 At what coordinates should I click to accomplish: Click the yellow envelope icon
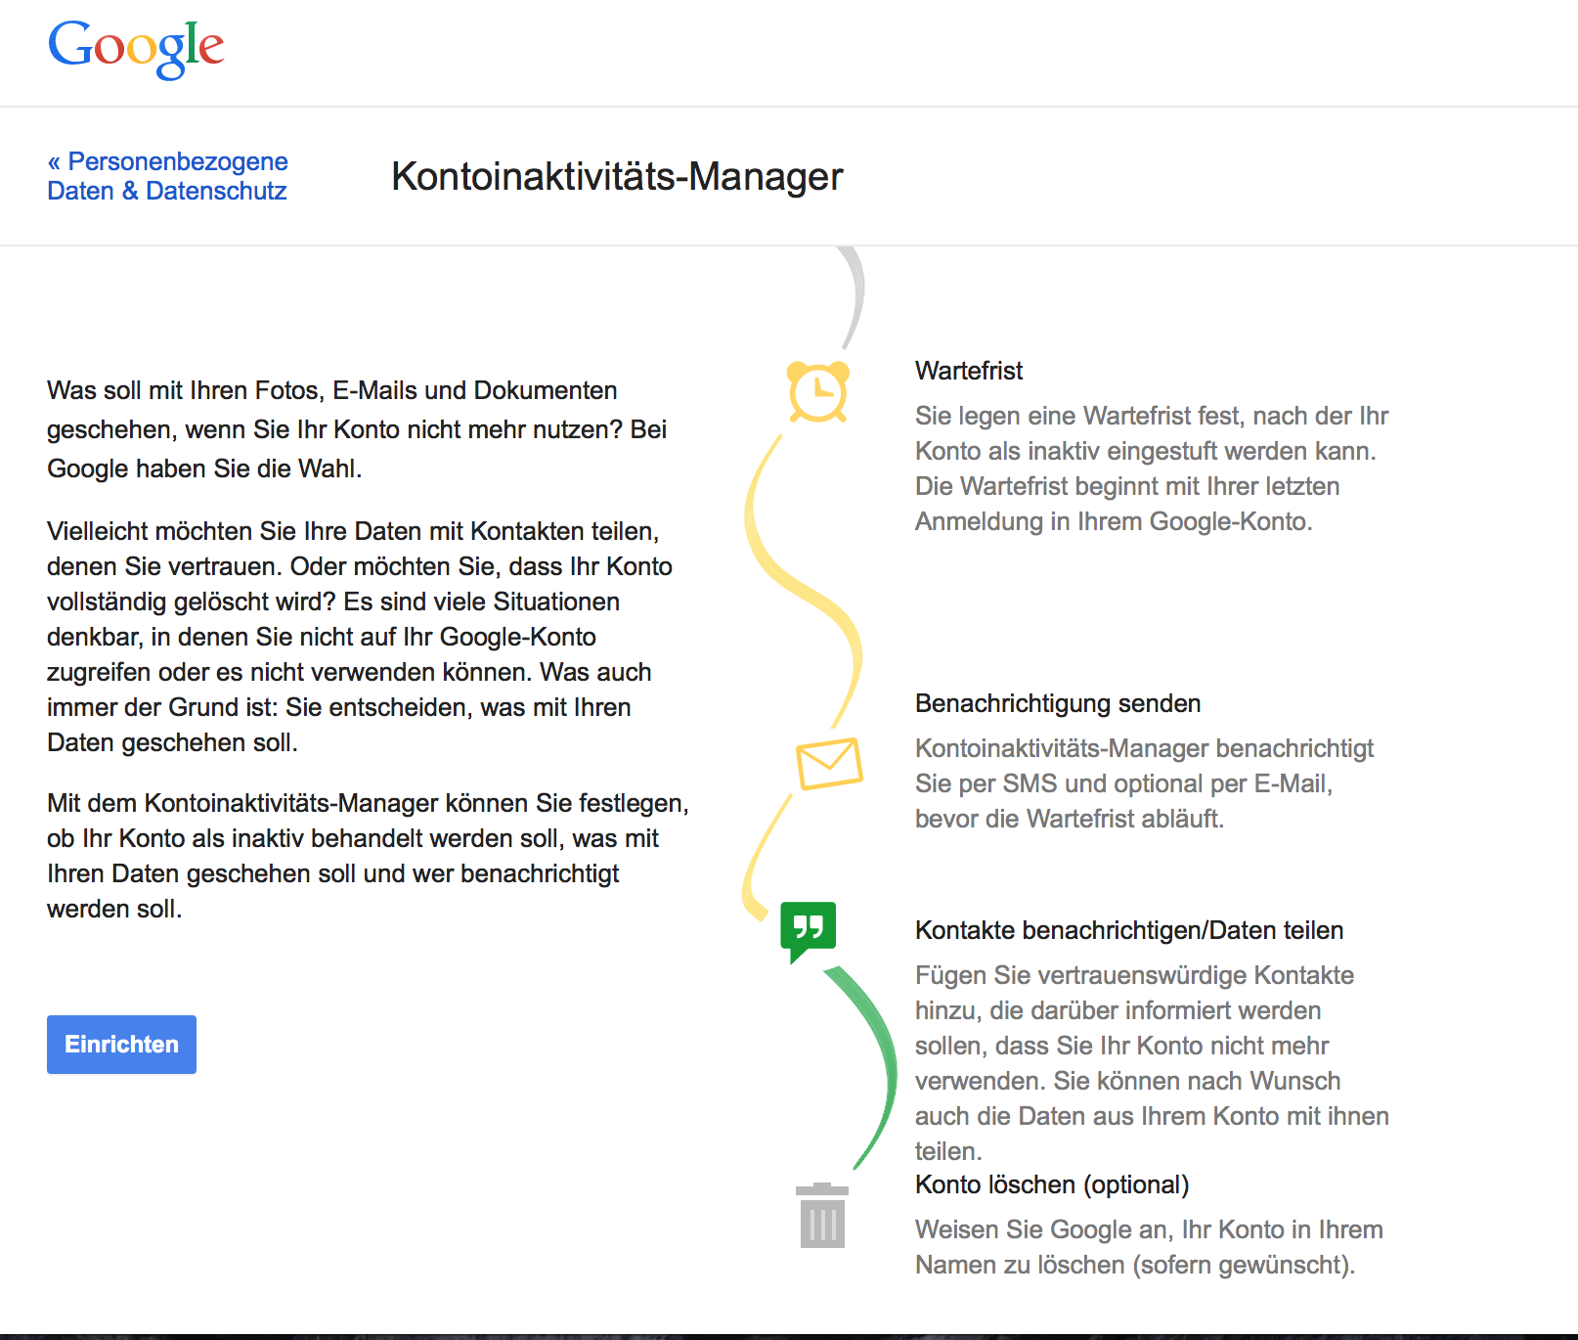tap(829, 763)
